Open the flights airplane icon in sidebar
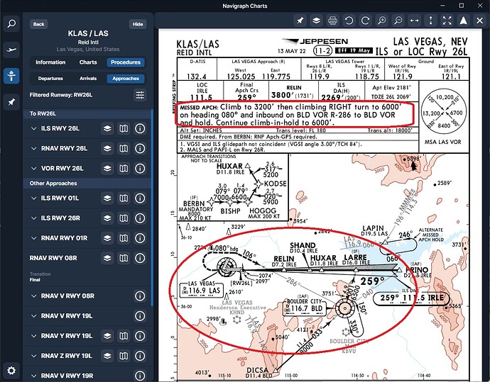The image size is (490, 382). coord(11,50)
